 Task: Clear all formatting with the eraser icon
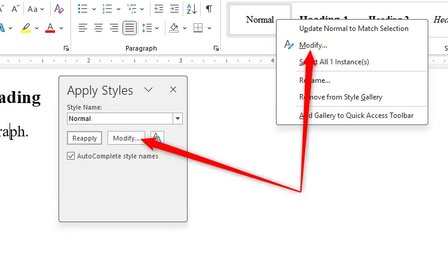(59, 9)
